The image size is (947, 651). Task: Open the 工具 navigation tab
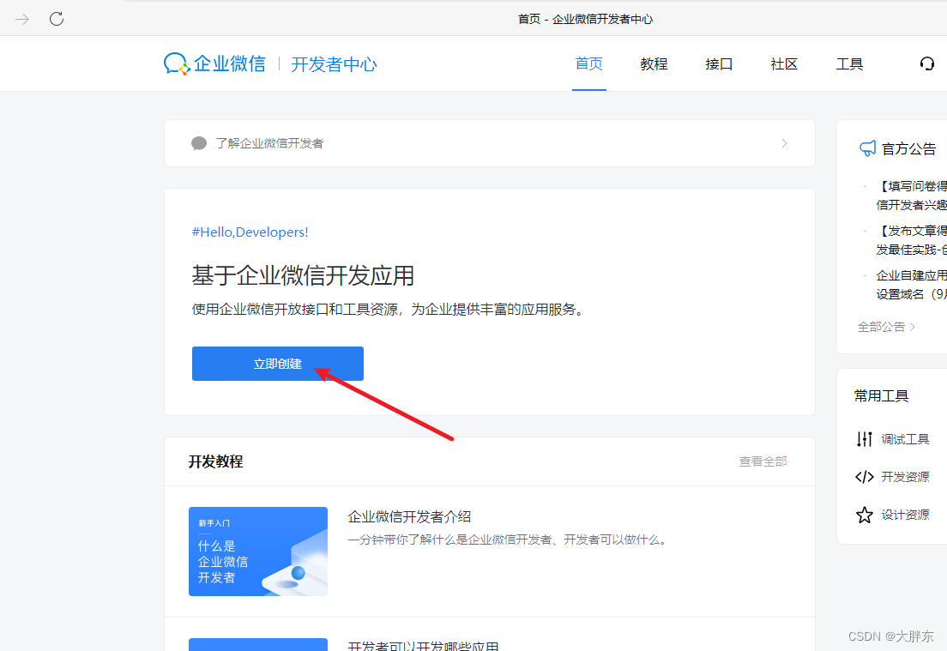pyautogui.click(x=850, y=64)
